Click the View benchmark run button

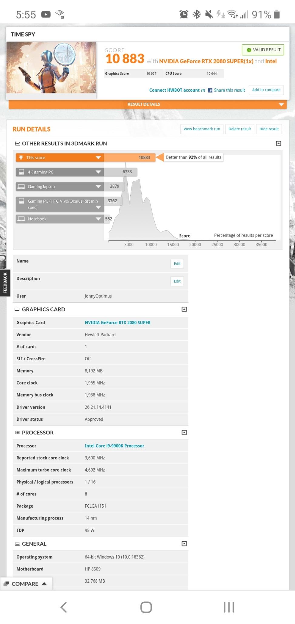[202, 129]
